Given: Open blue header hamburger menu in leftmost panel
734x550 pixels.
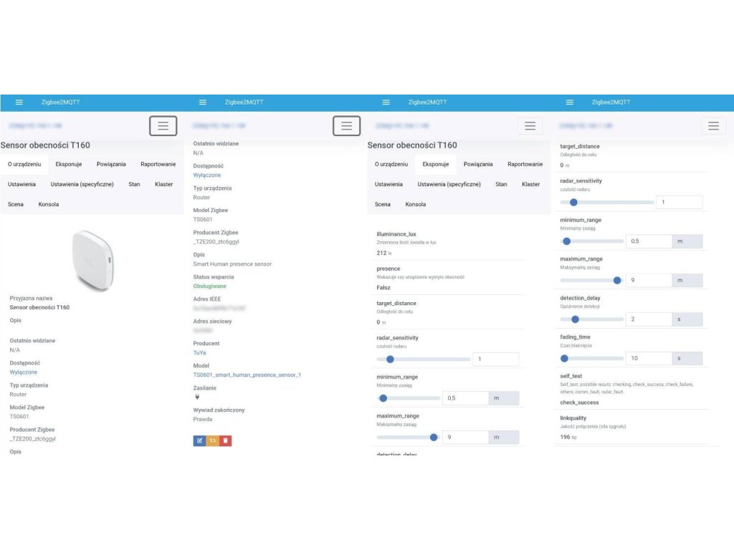Looking at the screenshot, I should (x=19, y=102).
